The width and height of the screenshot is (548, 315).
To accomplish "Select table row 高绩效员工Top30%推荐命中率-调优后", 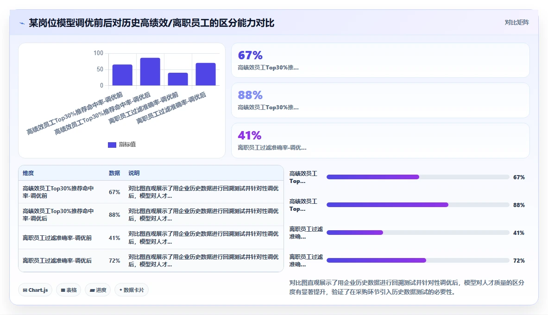I will point(151,214).
